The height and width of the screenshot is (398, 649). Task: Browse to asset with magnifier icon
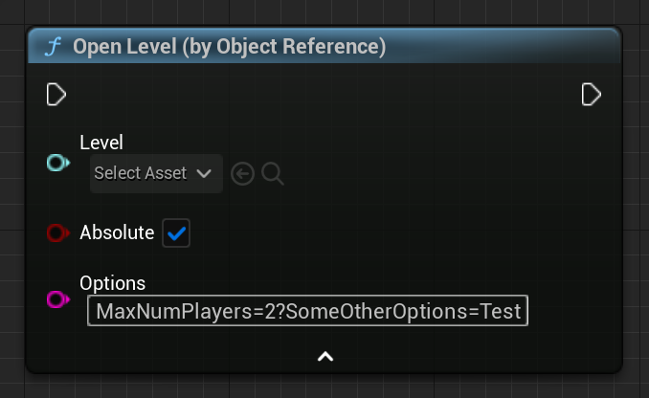[273, 174]
